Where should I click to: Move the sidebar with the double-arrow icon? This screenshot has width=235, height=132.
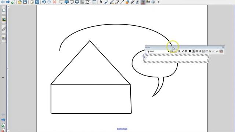[3, 77]
